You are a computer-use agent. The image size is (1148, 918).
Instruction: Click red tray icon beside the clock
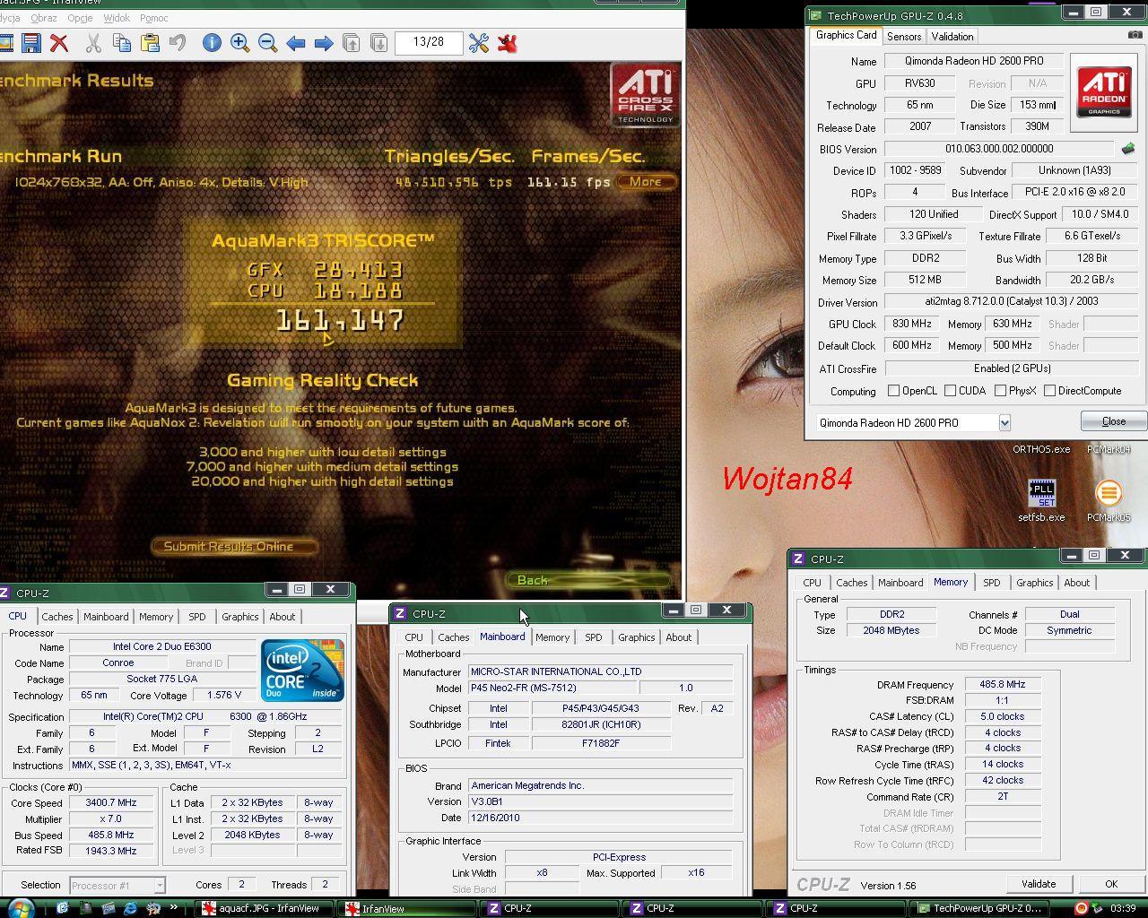click(x=1082, y=908)
